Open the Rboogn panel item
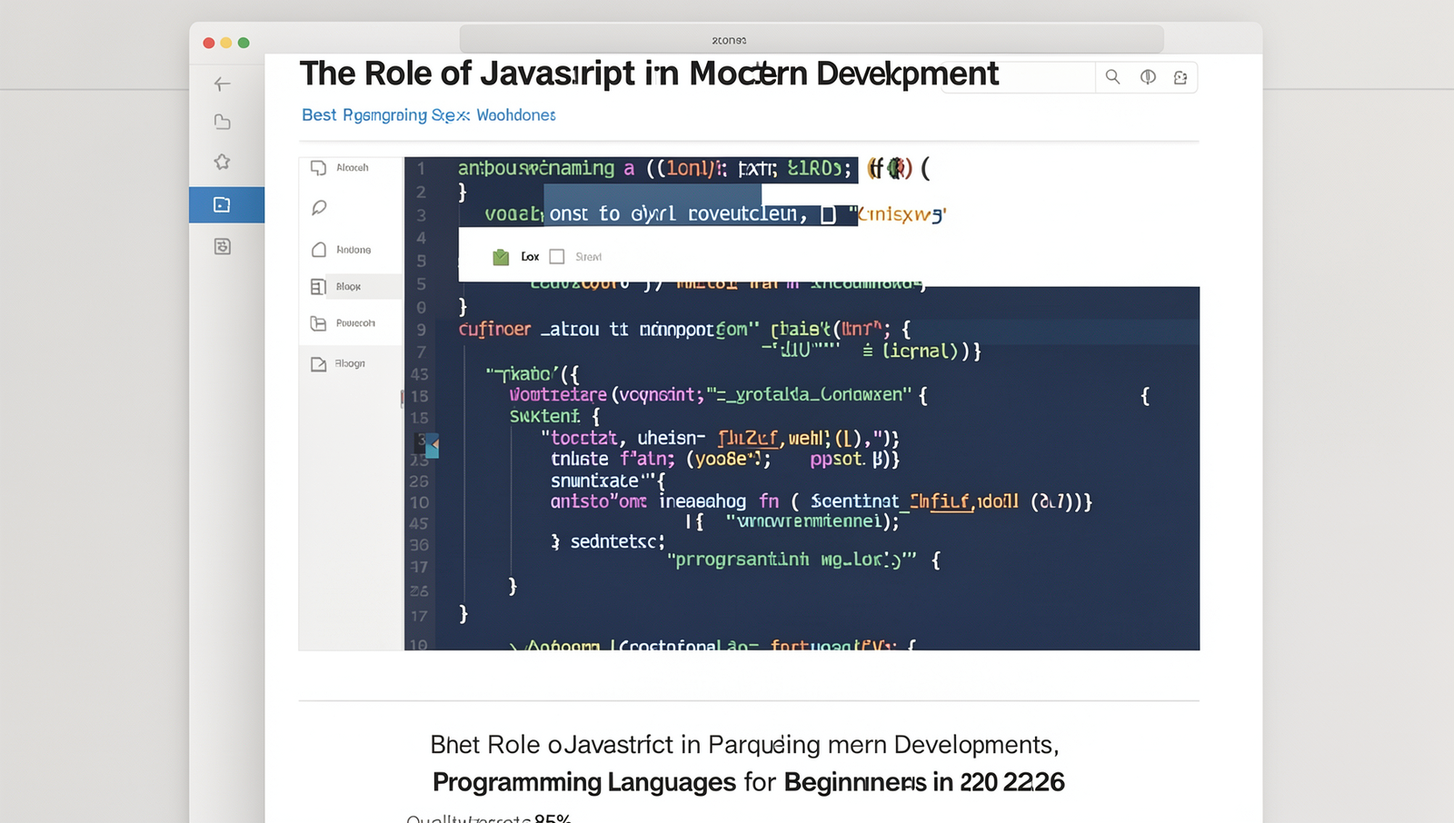 [x=351, y=363]
